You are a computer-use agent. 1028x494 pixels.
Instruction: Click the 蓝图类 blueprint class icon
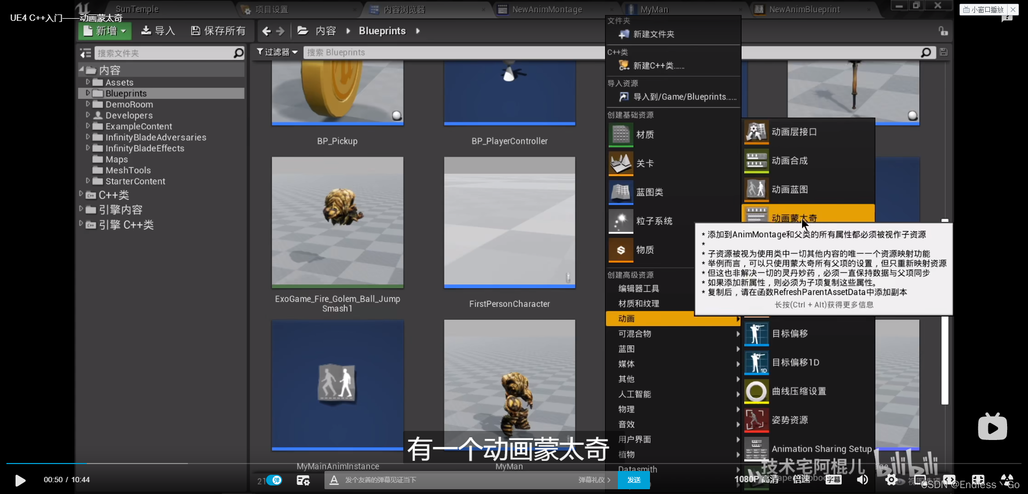click(621, 192)
